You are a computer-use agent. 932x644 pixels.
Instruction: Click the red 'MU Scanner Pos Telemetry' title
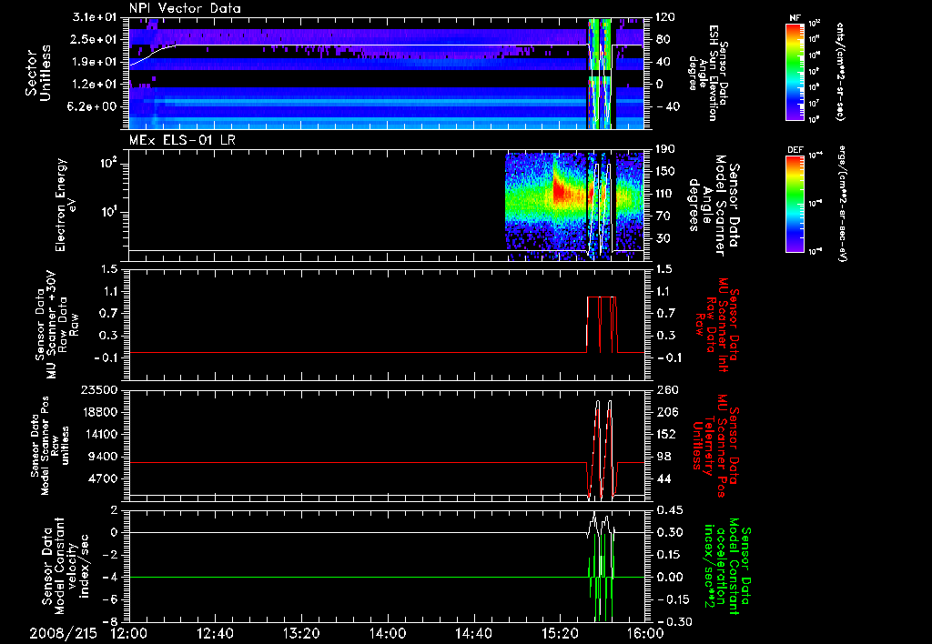pos(715,446)
